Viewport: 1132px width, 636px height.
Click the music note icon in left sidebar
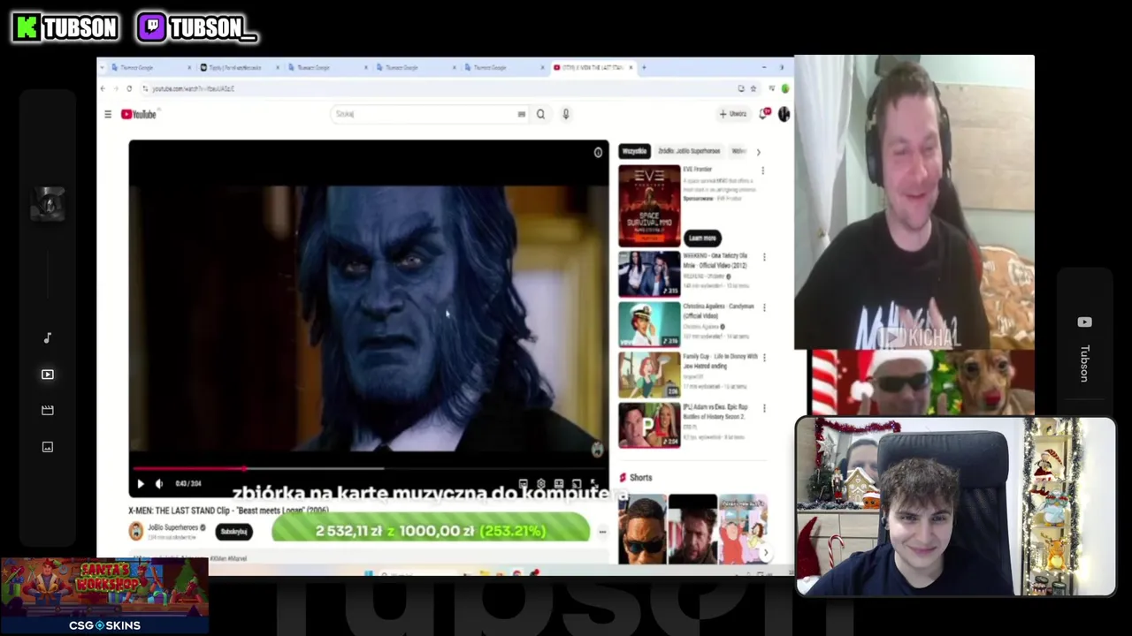(x=48, y=338)
